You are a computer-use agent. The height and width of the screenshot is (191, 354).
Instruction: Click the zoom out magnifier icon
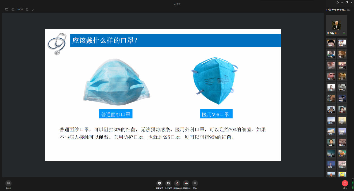pyautogui.click(x=13, y=9)
